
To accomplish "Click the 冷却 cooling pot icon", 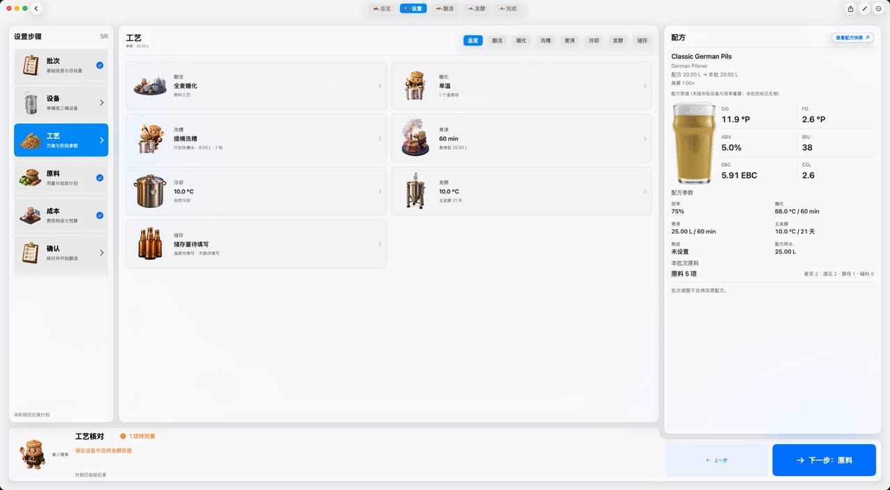I will (149, 191).
